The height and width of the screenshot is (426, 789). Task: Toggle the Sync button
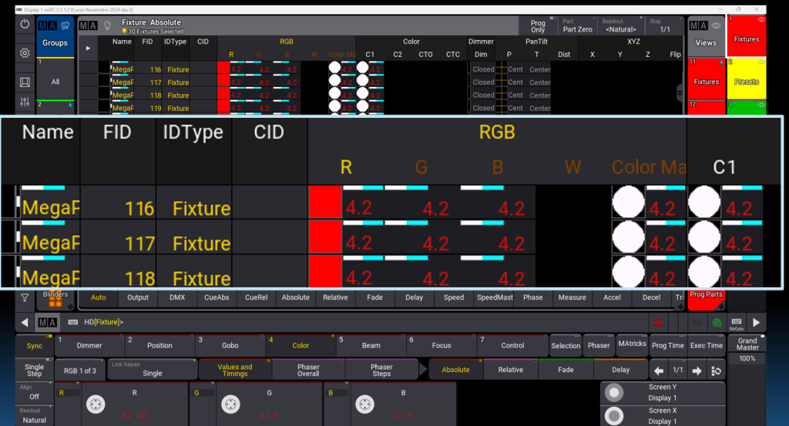34,346
